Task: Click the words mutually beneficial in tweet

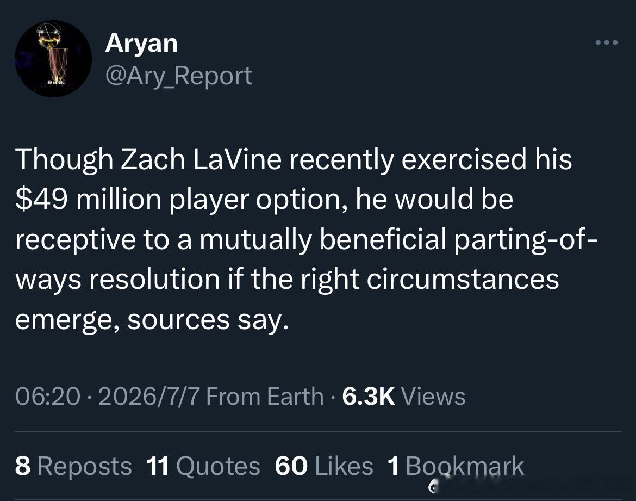Action: coord(323,239)
